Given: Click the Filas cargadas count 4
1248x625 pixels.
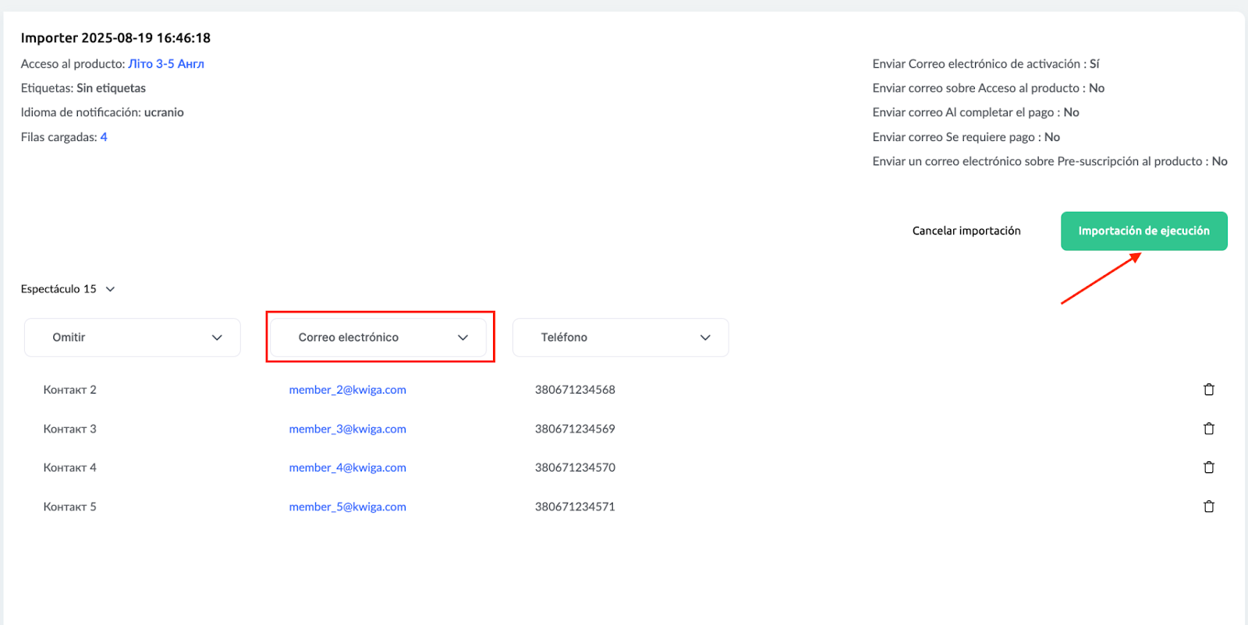Looking at the screenshot, I should point(104,137).
